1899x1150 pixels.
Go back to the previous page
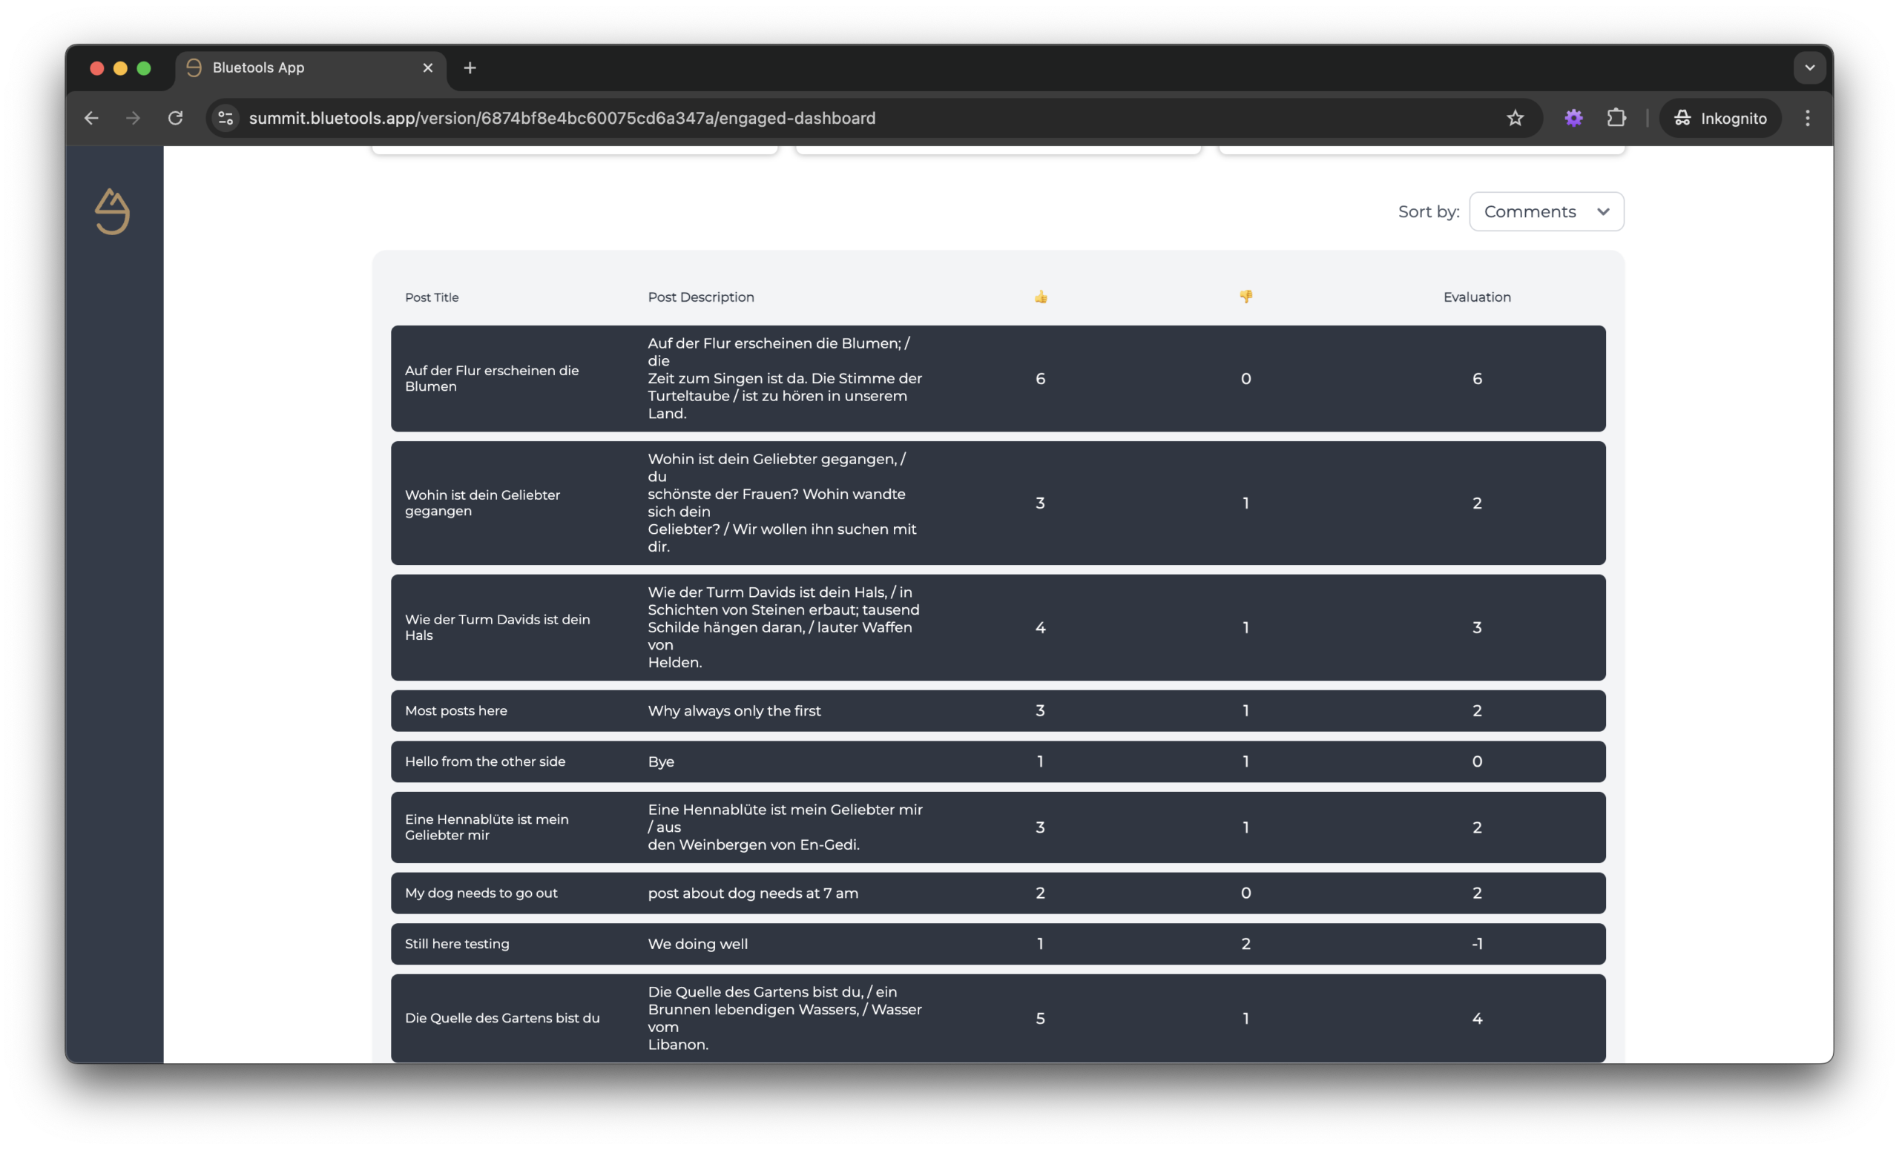92,118
